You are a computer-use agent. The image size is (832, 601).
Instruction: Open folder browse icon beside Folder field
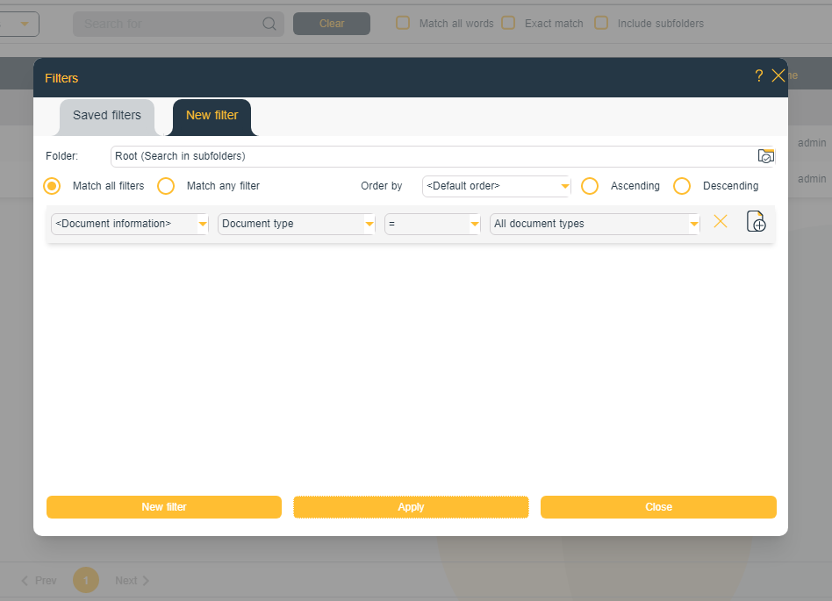[765, 156]
